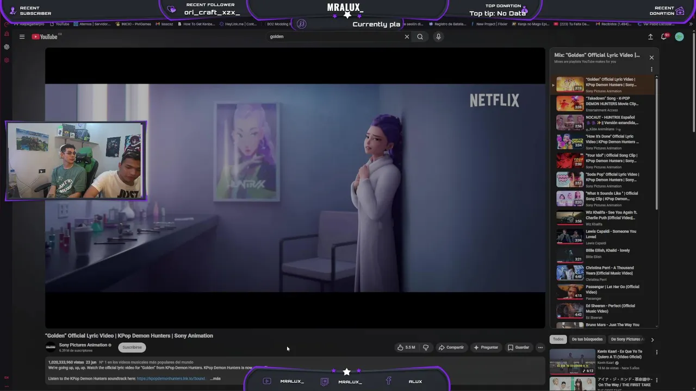Open the Aternos bookmark
The height and width of the screenshot is (391, 696).
pos(91,24)
